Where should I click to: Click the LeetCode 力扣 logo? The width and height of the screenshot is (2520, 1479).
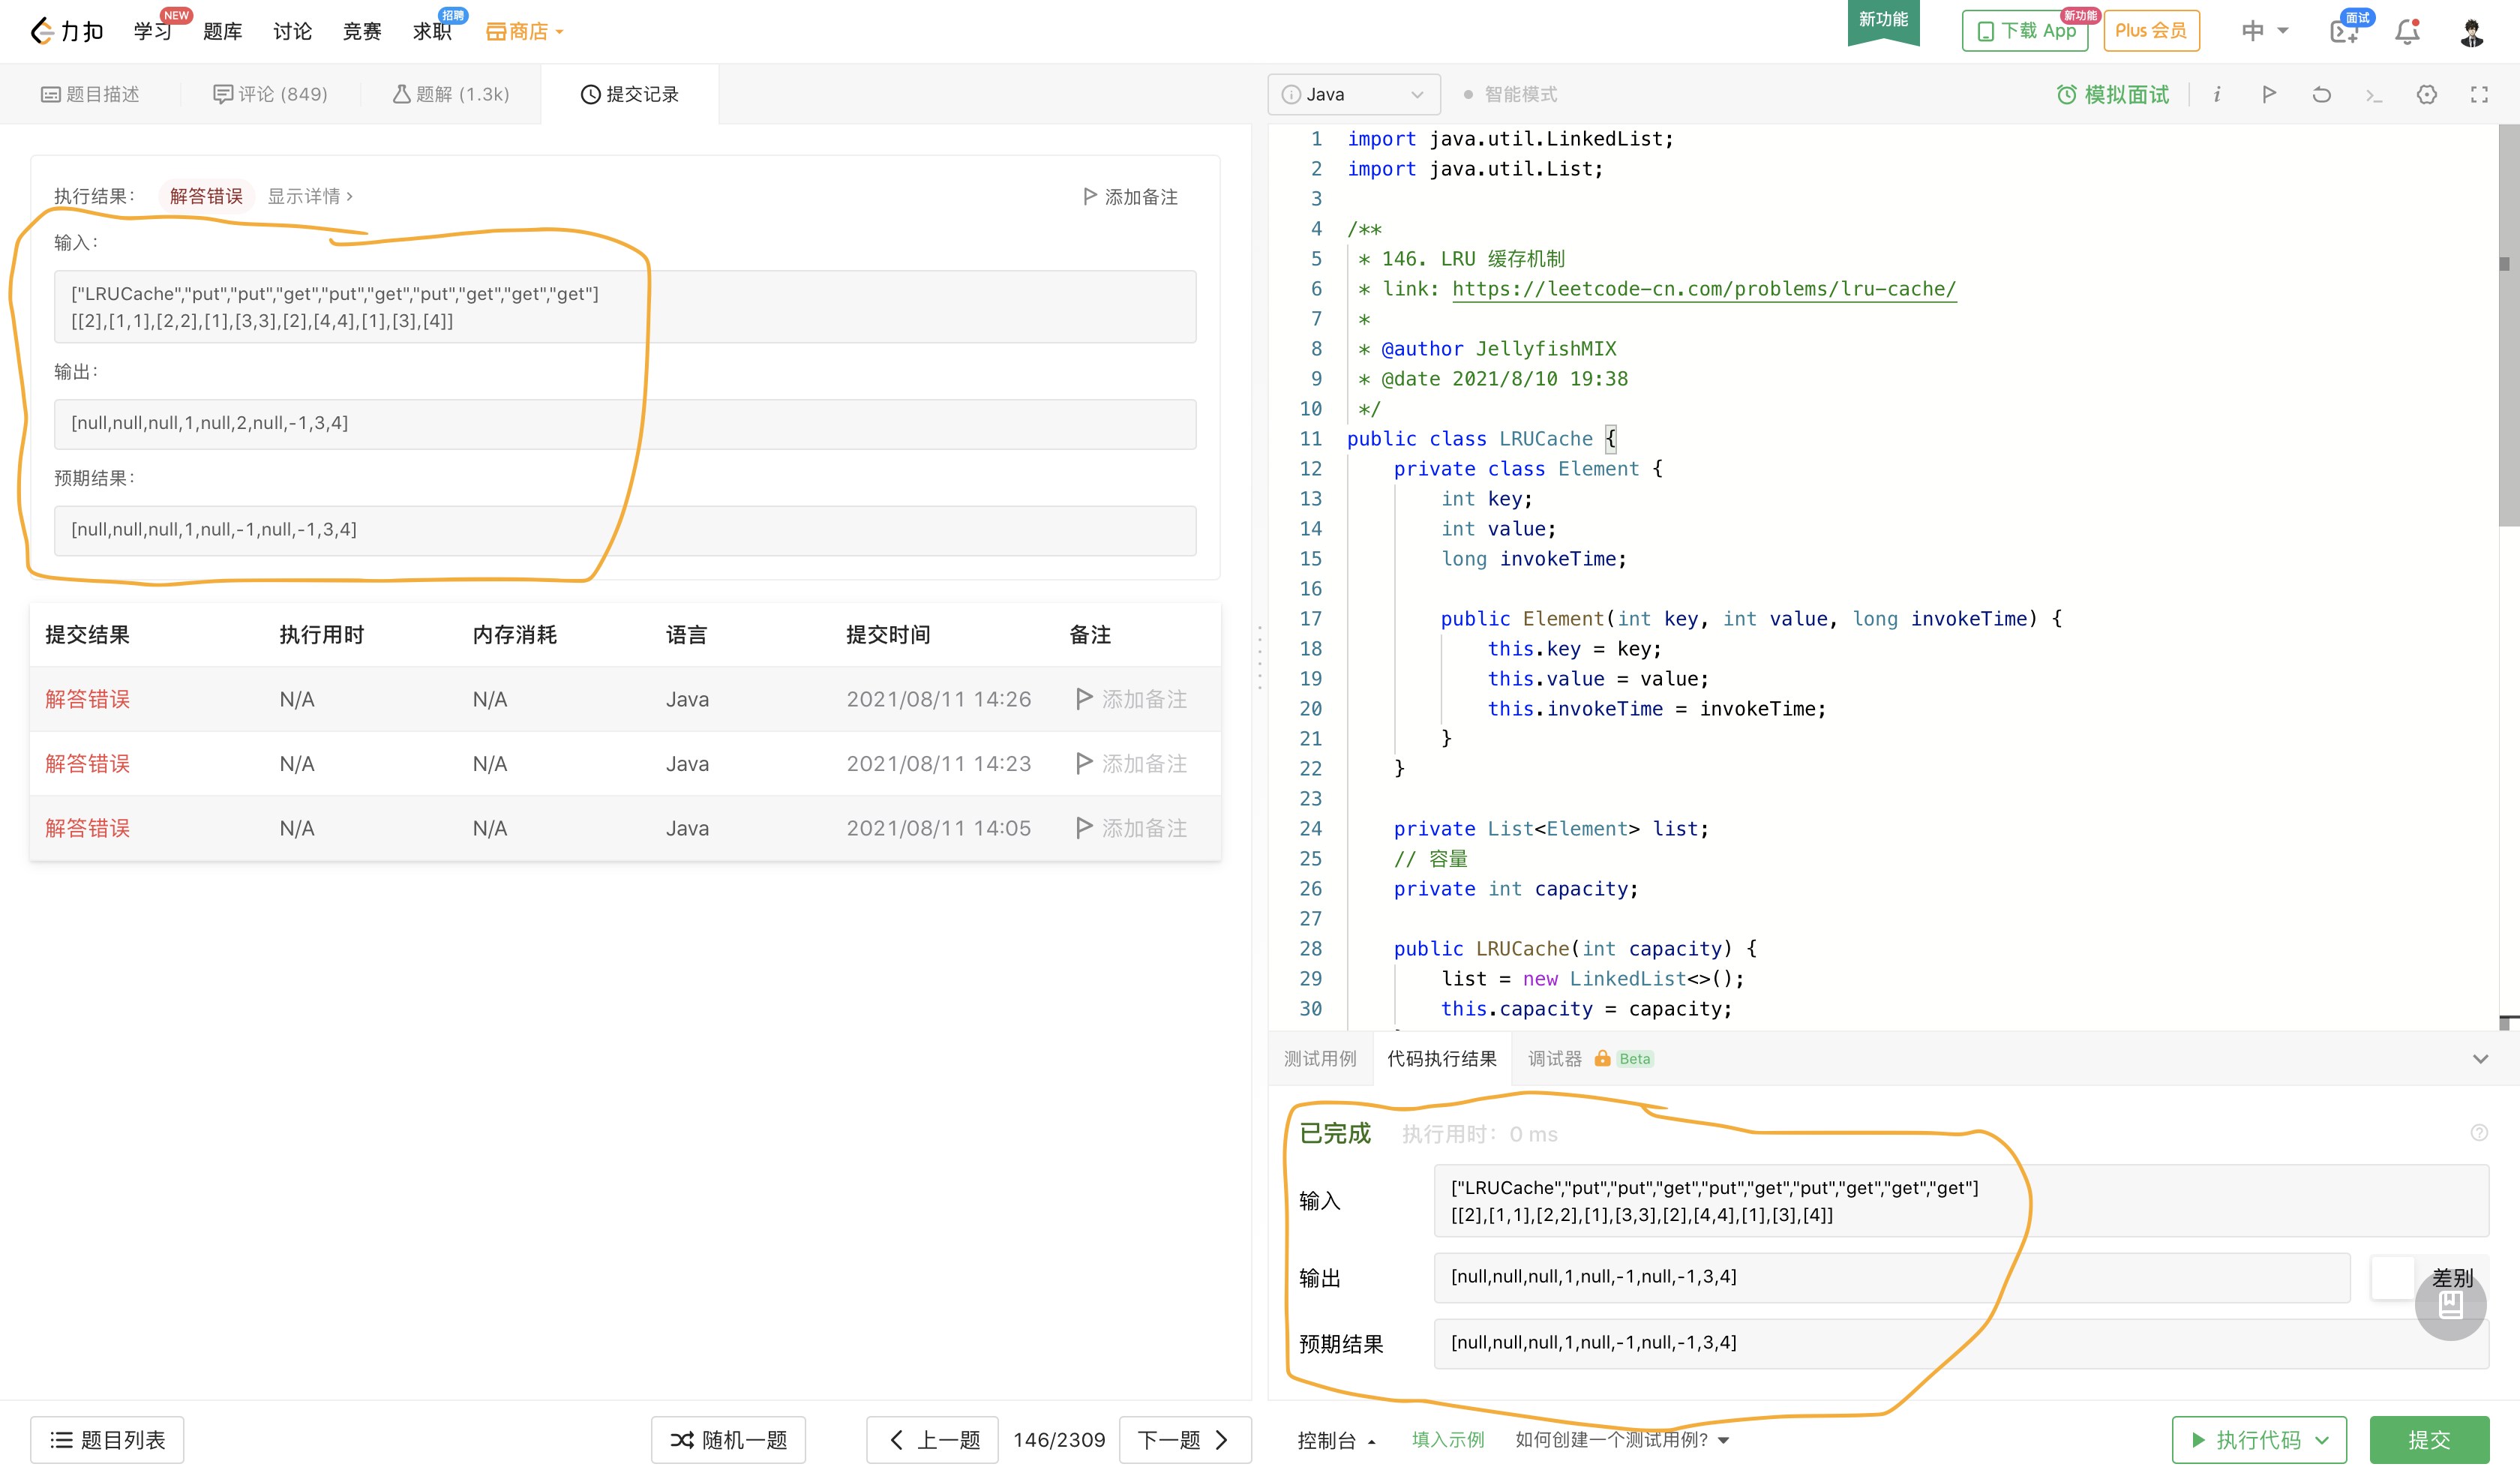[67, 32]
